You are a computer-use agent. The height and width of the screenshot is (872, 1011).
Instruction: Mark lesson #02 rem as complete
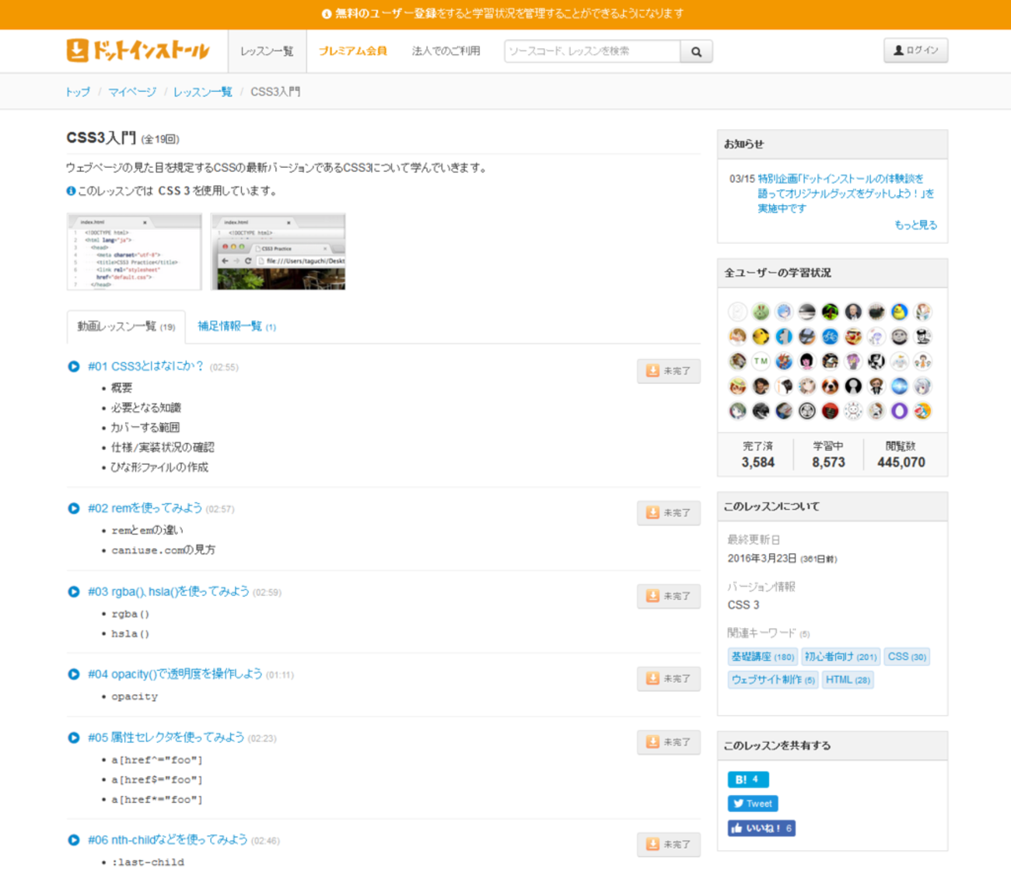[x=668, y=513]
